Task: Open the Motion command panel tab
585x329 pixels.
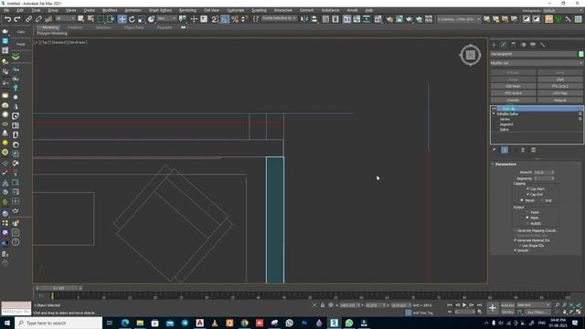Action: click(x=523, y=45)
